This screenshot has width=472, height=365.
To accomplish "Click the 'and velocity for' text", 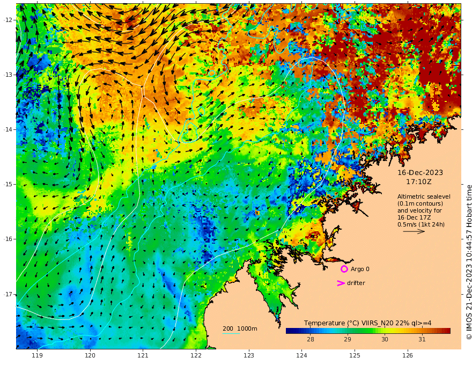I will click(x=419, y=210).
